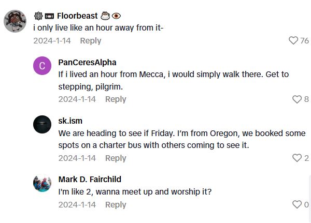Viewport: 311px width, 223px height.
Task: Open Floorbeast's profile picture
Action: (x=15, y=21)
